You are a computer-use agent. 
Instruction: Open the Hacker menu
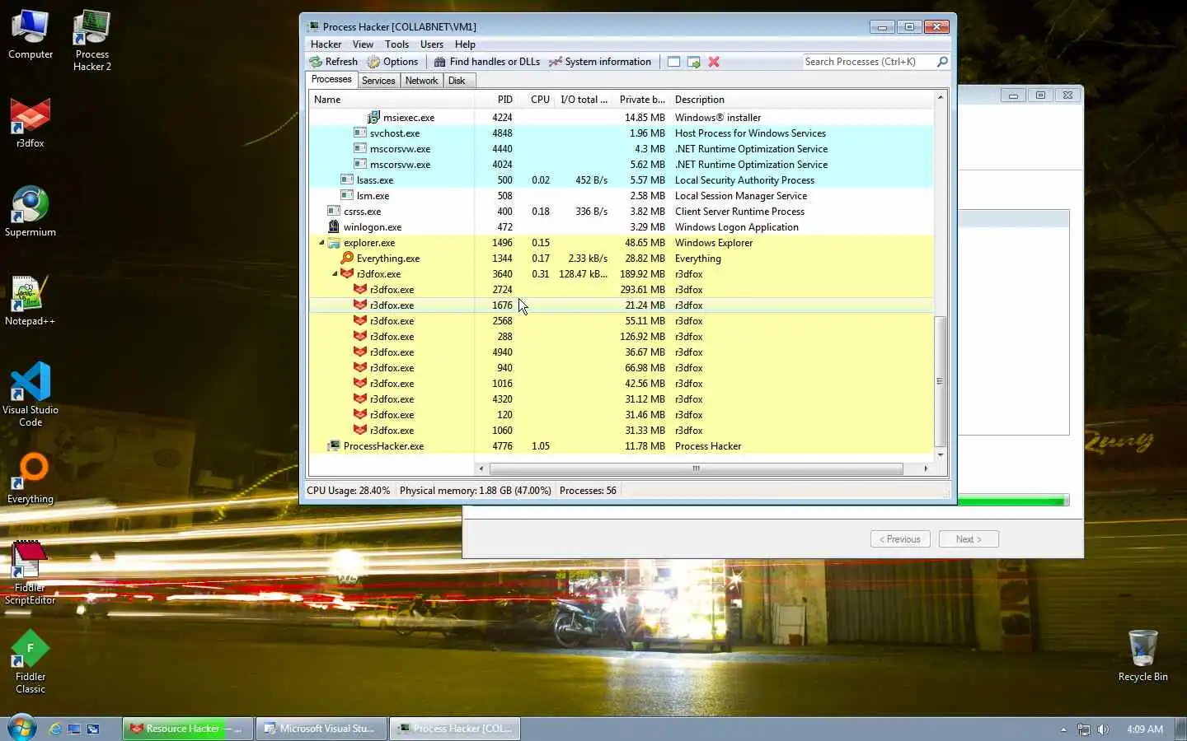[326, 44]
